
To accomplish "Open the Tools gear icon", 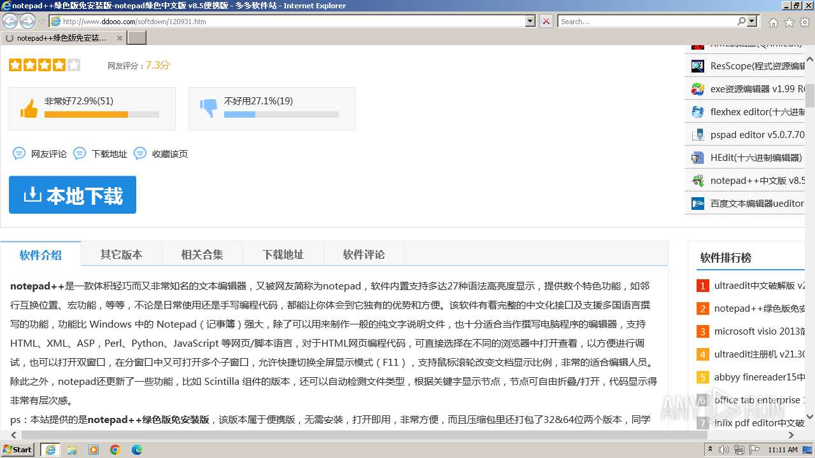I will pyautogui.click(x=805, y=22).
